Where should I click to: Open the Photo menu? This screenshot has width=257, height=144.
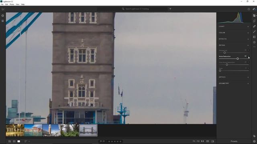[12, 4]
